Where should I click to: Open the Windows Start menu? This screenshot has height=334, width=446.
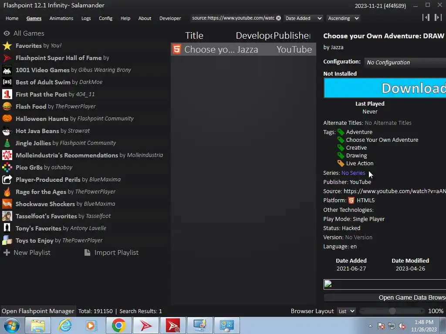tap(12, 325)
